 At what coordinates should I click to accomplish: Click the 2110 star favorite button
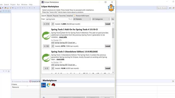pyautogui.click(x=46, y=24)
